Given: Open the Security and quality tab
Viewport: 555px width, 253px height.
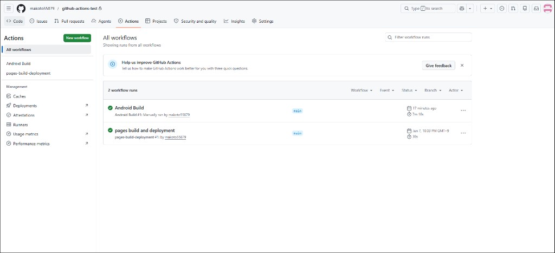Looking at the screenshot, I should tap(195, 21).
